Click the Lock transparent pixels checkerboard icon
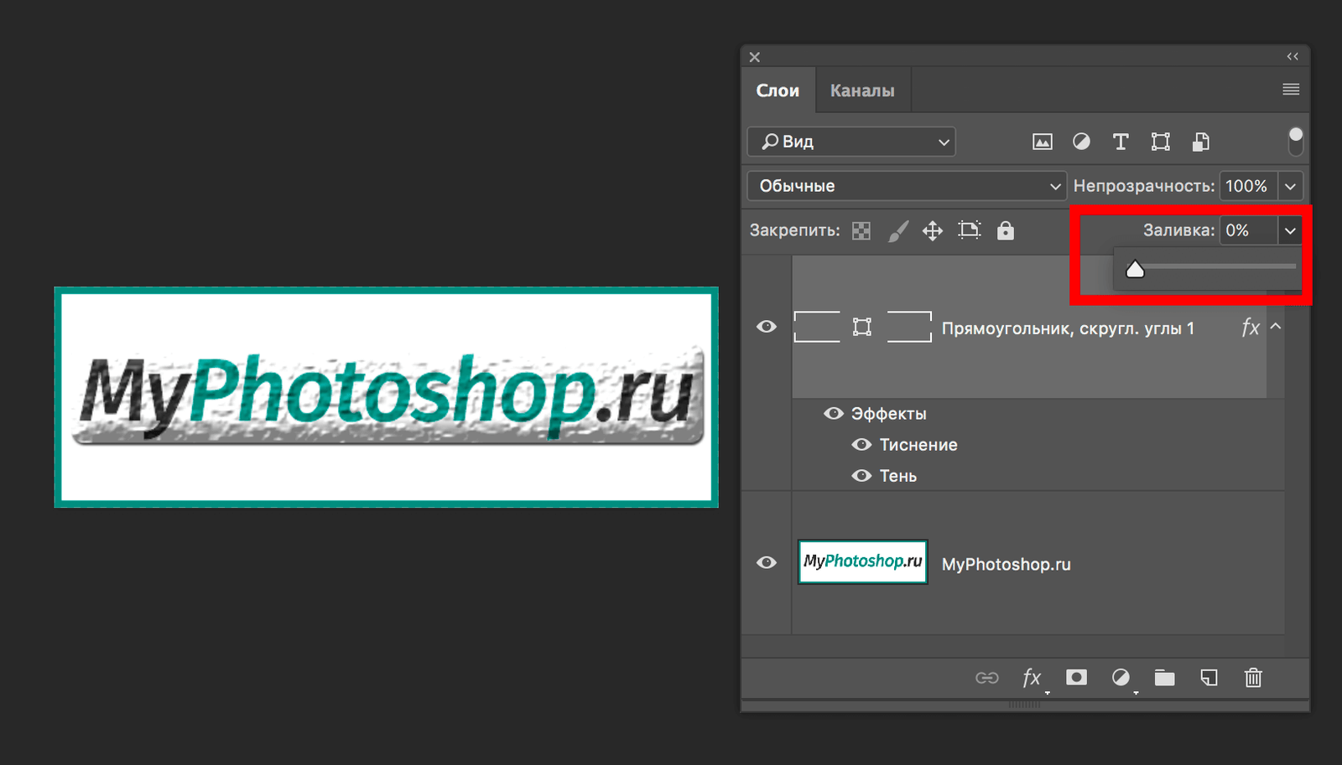1342x765 pixels. 861,230
